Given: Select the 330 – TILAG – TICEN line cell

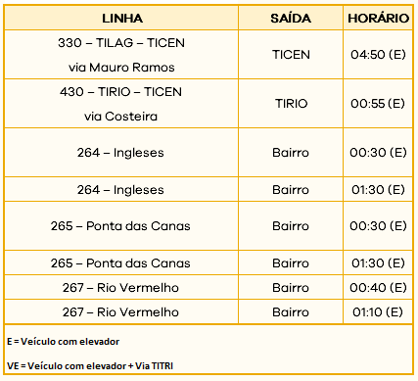Looking at the screenshot, I should [121, 55].
